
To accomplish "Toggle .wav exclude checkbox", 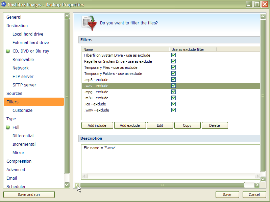I will 173,86.
